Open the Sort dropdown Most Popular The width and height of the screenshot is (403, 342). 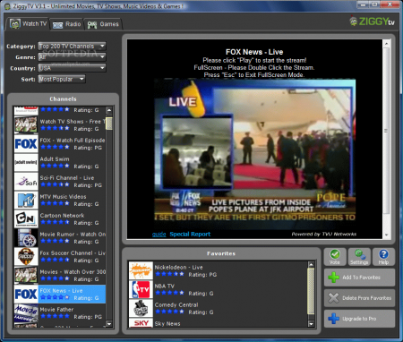pos(62,79)
